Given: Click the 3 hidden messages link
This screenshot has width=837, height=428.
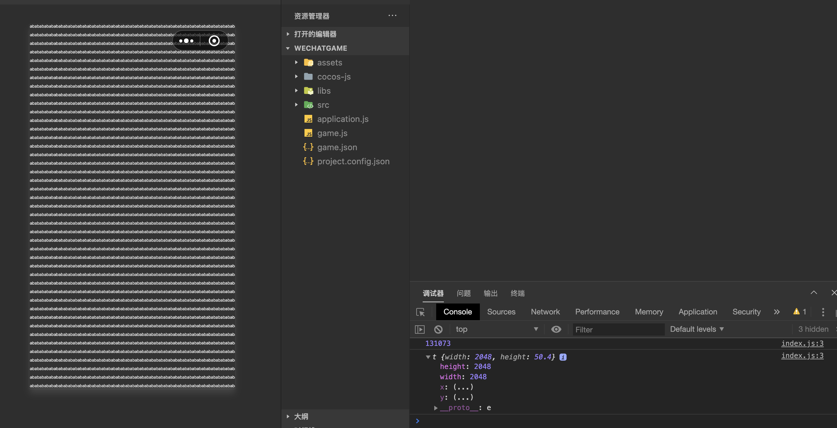Looking at the screenshot, I should tap(813, 329).
